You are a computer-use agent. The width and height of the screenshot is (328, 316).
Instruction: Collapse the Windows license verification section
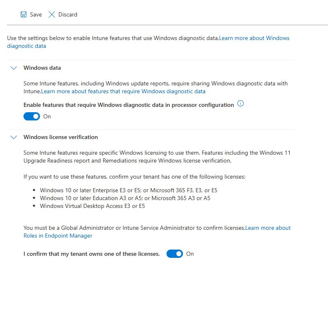14,137
